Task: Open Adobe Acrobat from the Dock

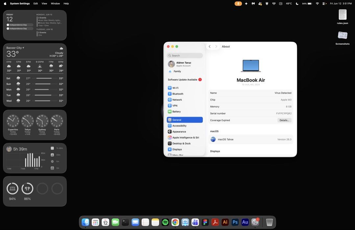Action: (x=215, y=222)
